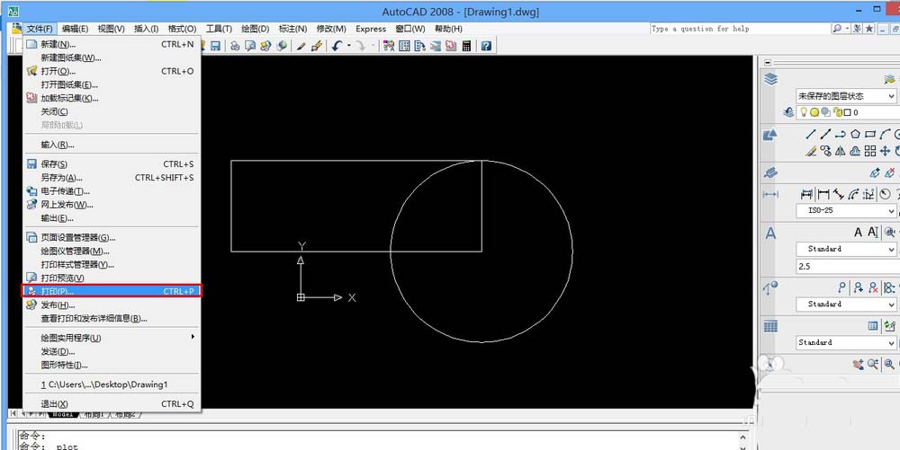Choose 打印(P)... from File menu
This screenshot has height=450, width=900.
[x=112, y=291]
